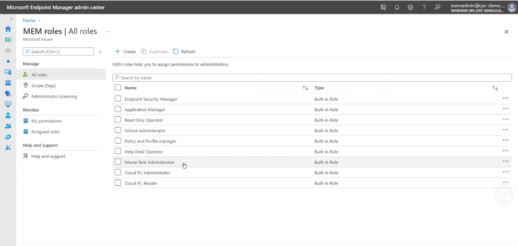Viewport: 518px width, 246px height.
Task: Check the Endpoint Security Manager checkbox
Action: [118, 99]
